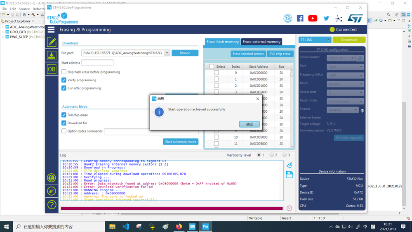Open the Port SWD dropdown
Screen dimensions: 412x232
click(345, 67)
